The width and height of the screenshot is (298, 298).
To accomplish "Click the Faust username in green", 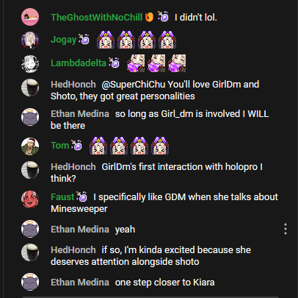I will point(62,196).
